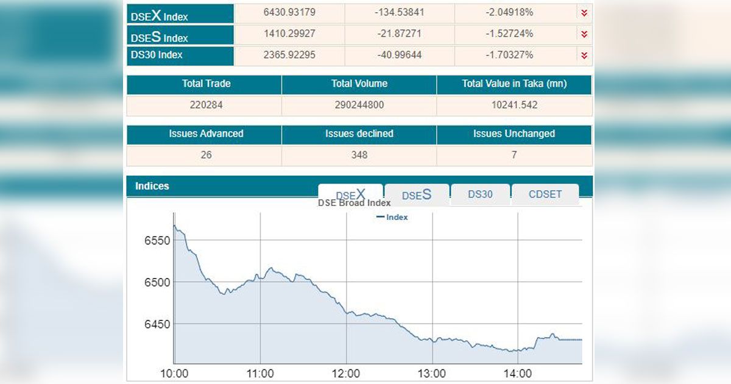Select the DSES percent change -1.52724%
Image resolution: width=731 pixels, height=384 pixels.
pyautogui.click(x=509, y=34)
